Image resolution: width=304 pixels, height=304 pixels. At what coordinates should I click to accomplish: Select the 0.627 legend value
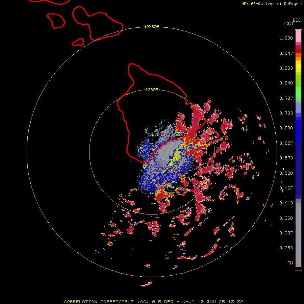(286, 143)
